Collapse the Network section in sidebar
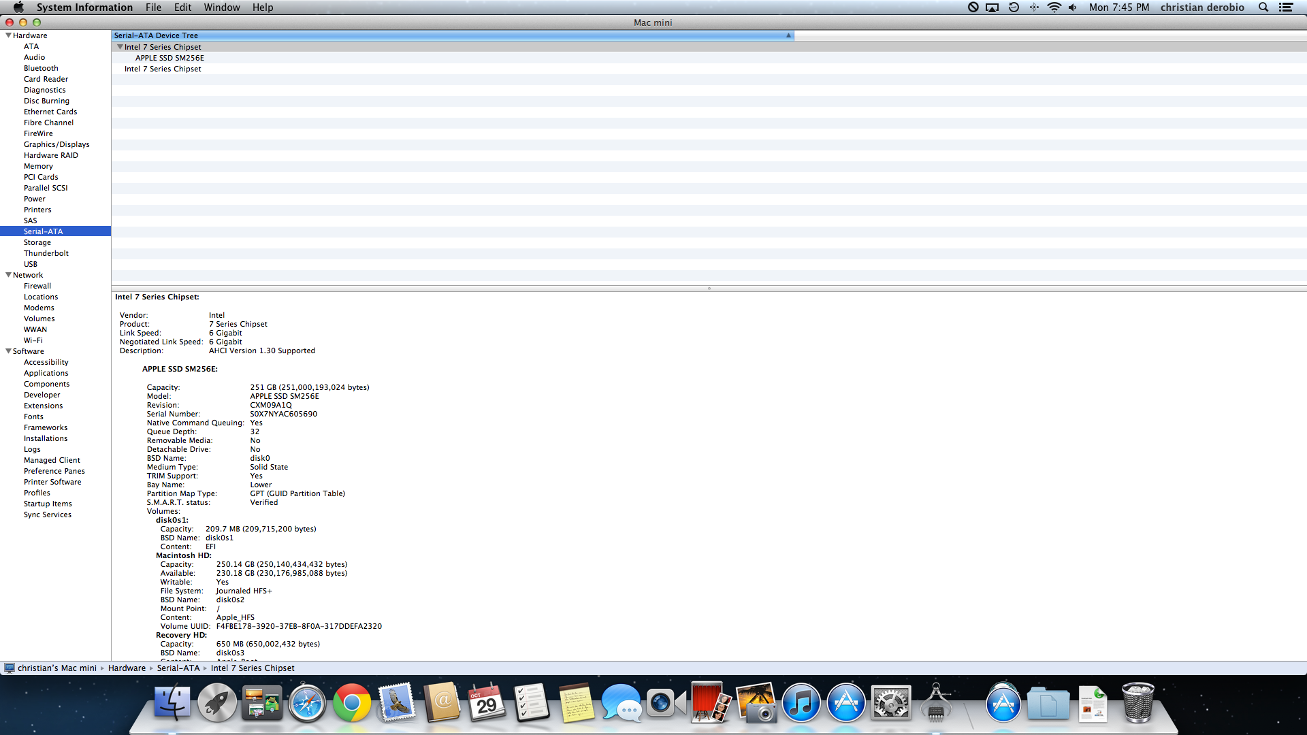This screenshot has width=1307, height=735. 8,275
